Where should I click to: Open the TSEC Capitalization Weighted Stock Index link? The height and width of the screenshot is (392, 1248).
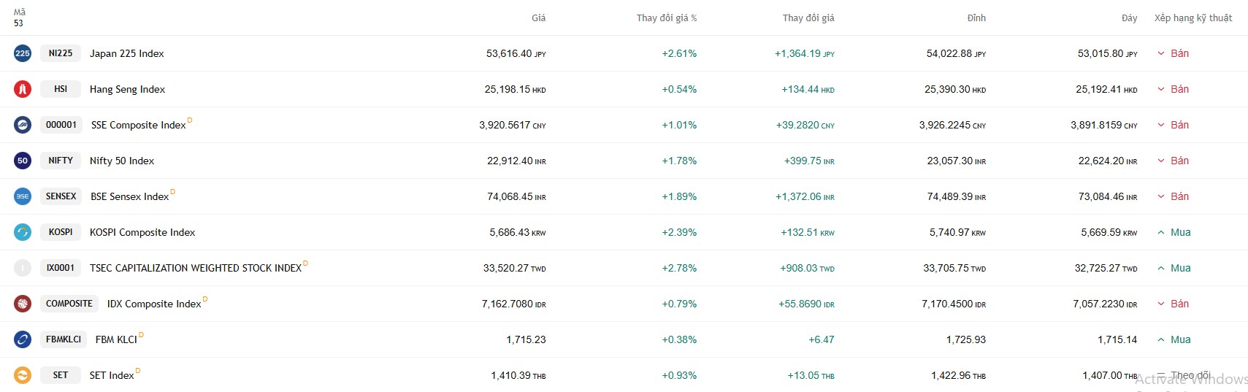click(196, 268)
